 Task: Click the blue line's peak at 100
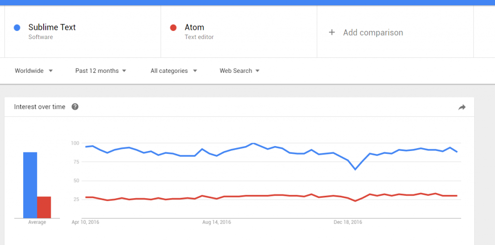(x=252, y=143)
